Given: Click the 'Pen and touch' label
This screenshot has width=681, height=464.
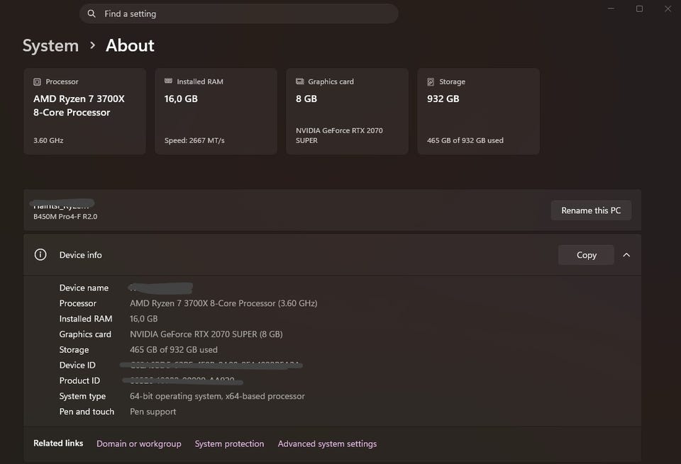Looking at the screenshot, I should point(87,412).
